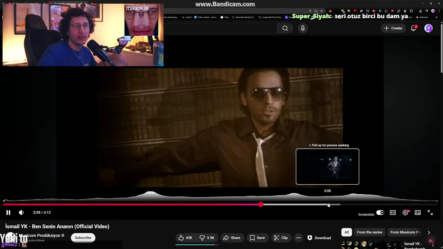Start voice search with the microphone
This screenshot has height=249, width=443.
pyautogui.click(x=303, y=28)
